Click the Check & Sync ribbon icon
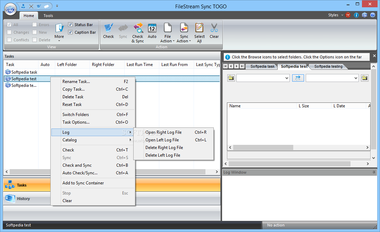Screen dimensions: 380x232 click(x=138, y=28)
